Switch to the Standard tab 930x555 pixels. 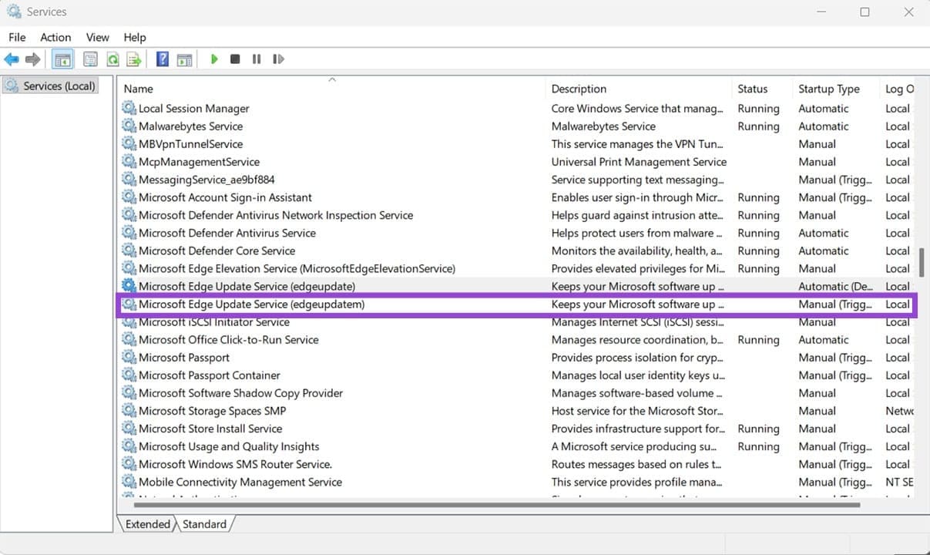pyautogui.click(x=204, y=523)
